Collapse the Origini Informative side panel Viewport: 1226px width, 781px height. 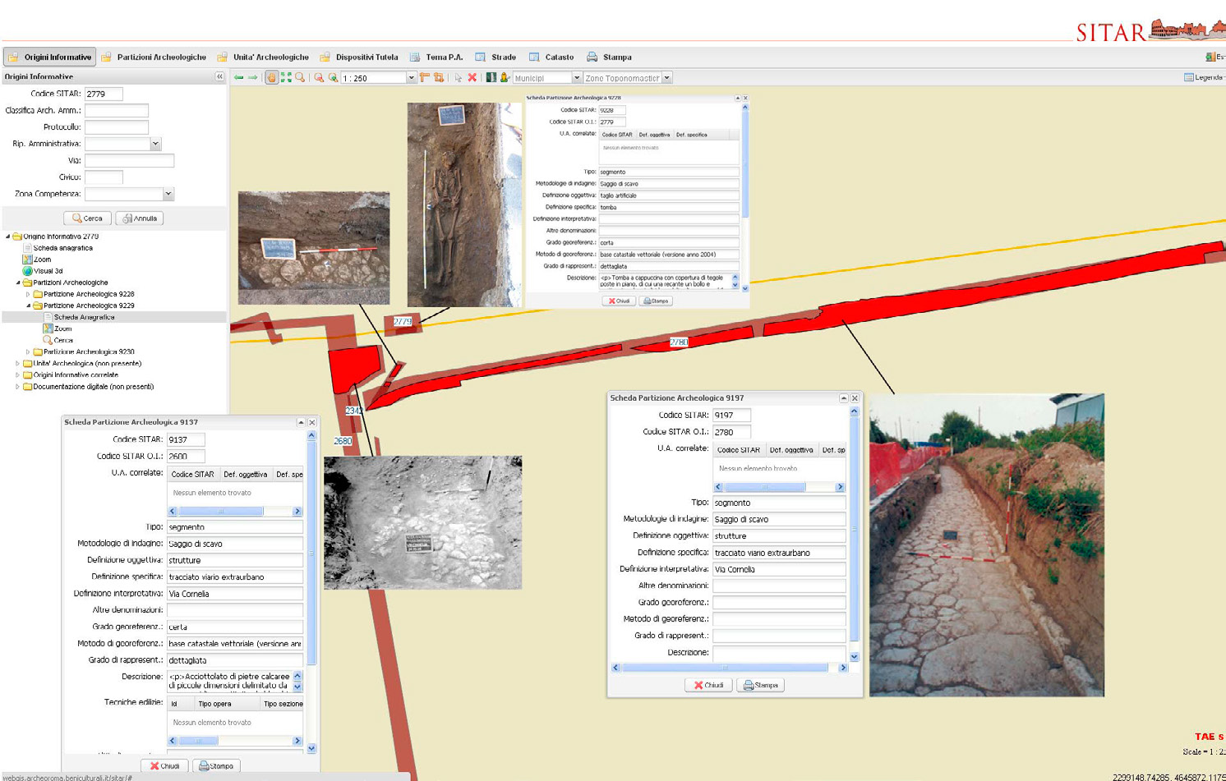[219, 76]
